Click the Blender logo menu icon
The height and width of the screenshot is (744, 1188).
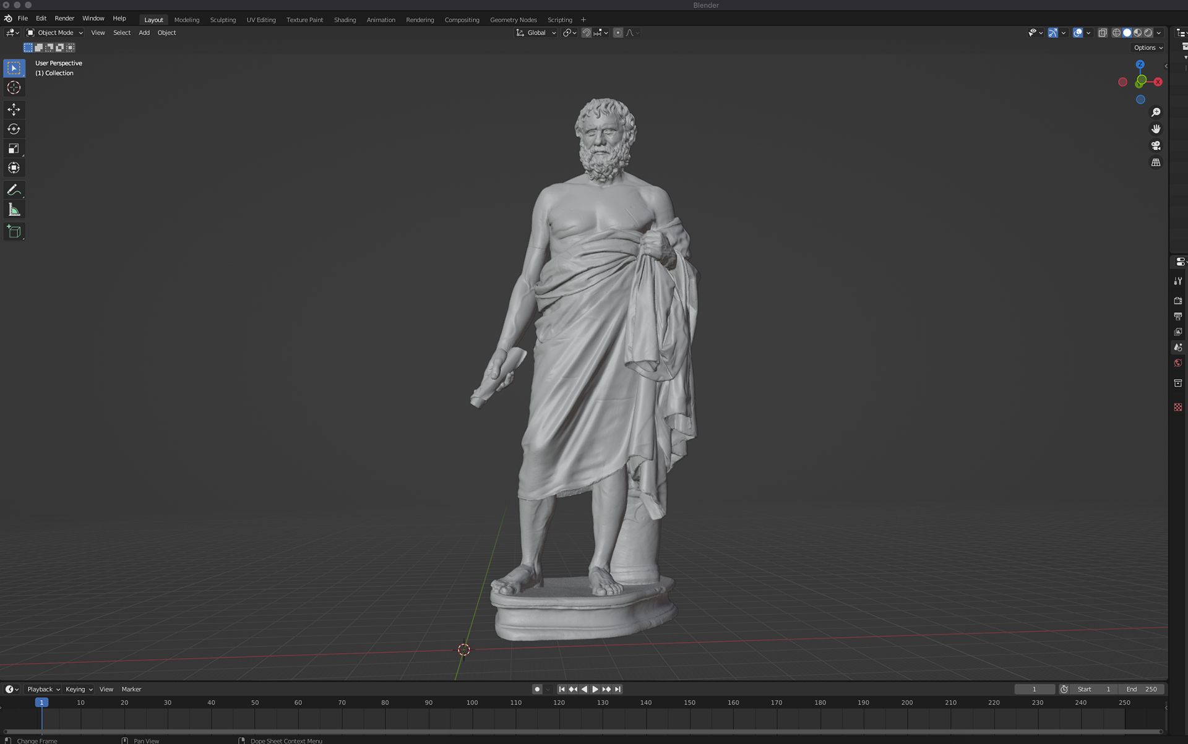tap(8, 19)
